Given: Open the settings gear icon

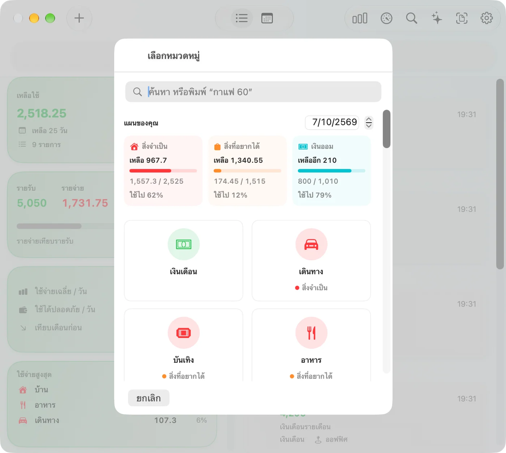Looking at the screenshot, I should pyautogui.click(x=486, y=18).
